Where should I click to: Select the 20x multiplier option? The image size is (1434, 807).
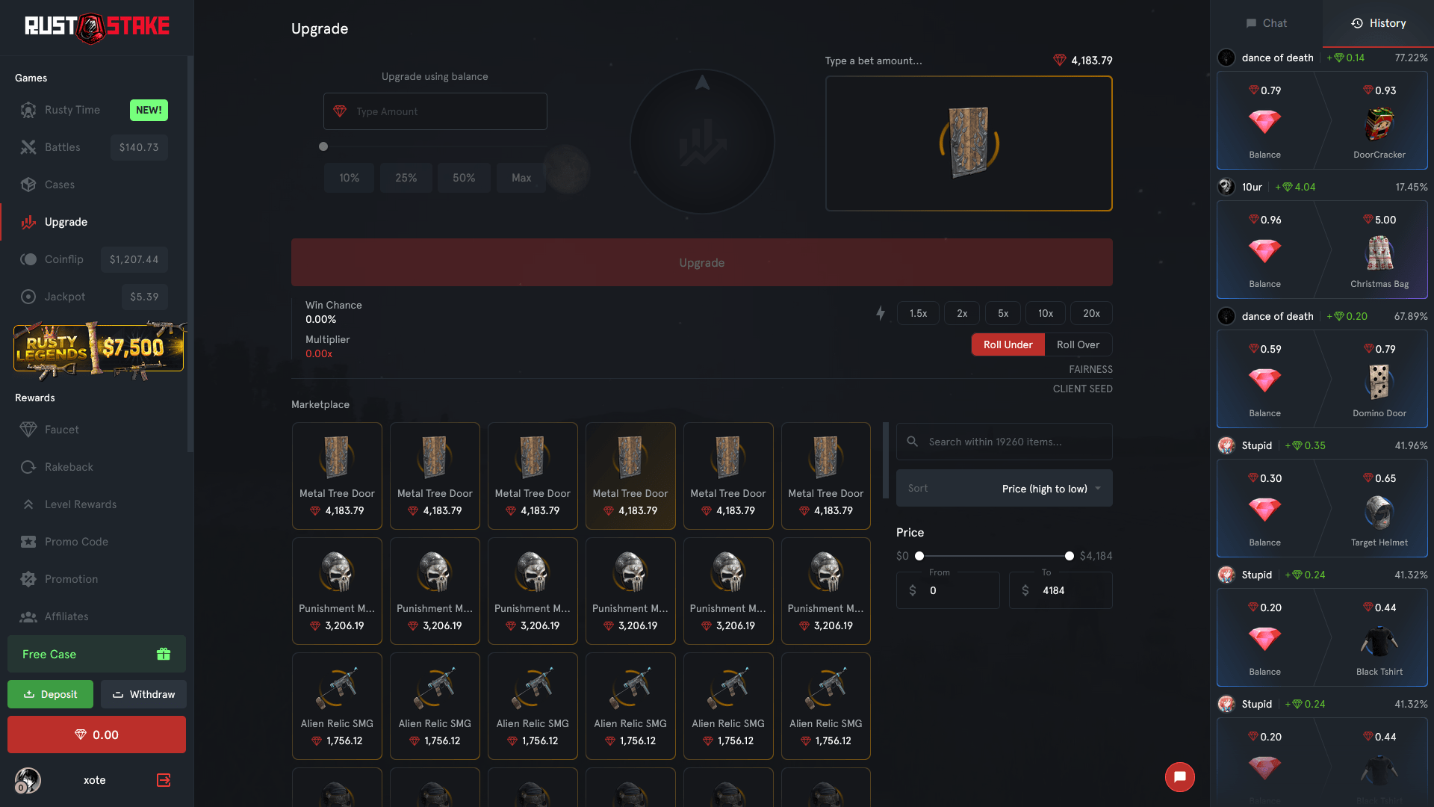tap(1091, 313)
